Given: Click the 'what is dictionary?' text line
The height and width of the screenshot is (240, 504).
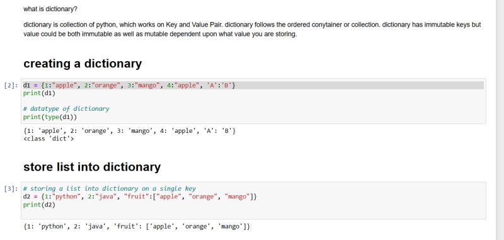Looking at the screenshot, I should 50,9.
